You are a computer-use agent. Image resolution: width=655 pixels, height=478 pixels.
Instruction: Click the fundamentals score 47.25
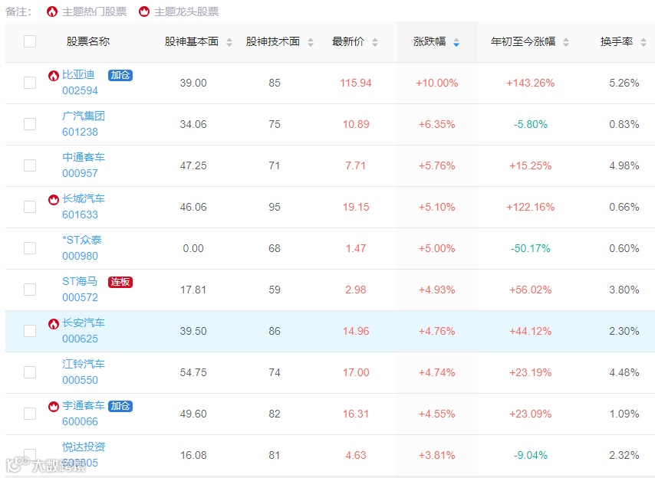[193, 165]
